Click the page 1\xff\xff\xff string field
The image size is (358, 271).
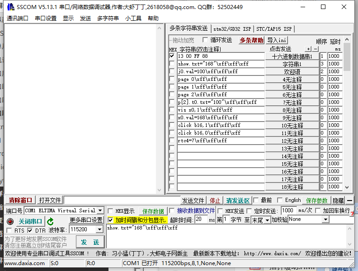(221, 87)
